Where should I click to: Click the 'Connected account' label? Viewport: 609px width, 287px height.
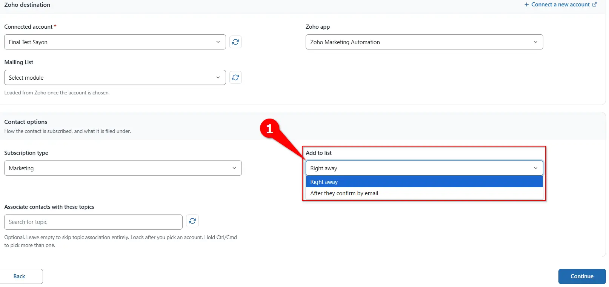[x=28, y=27]
